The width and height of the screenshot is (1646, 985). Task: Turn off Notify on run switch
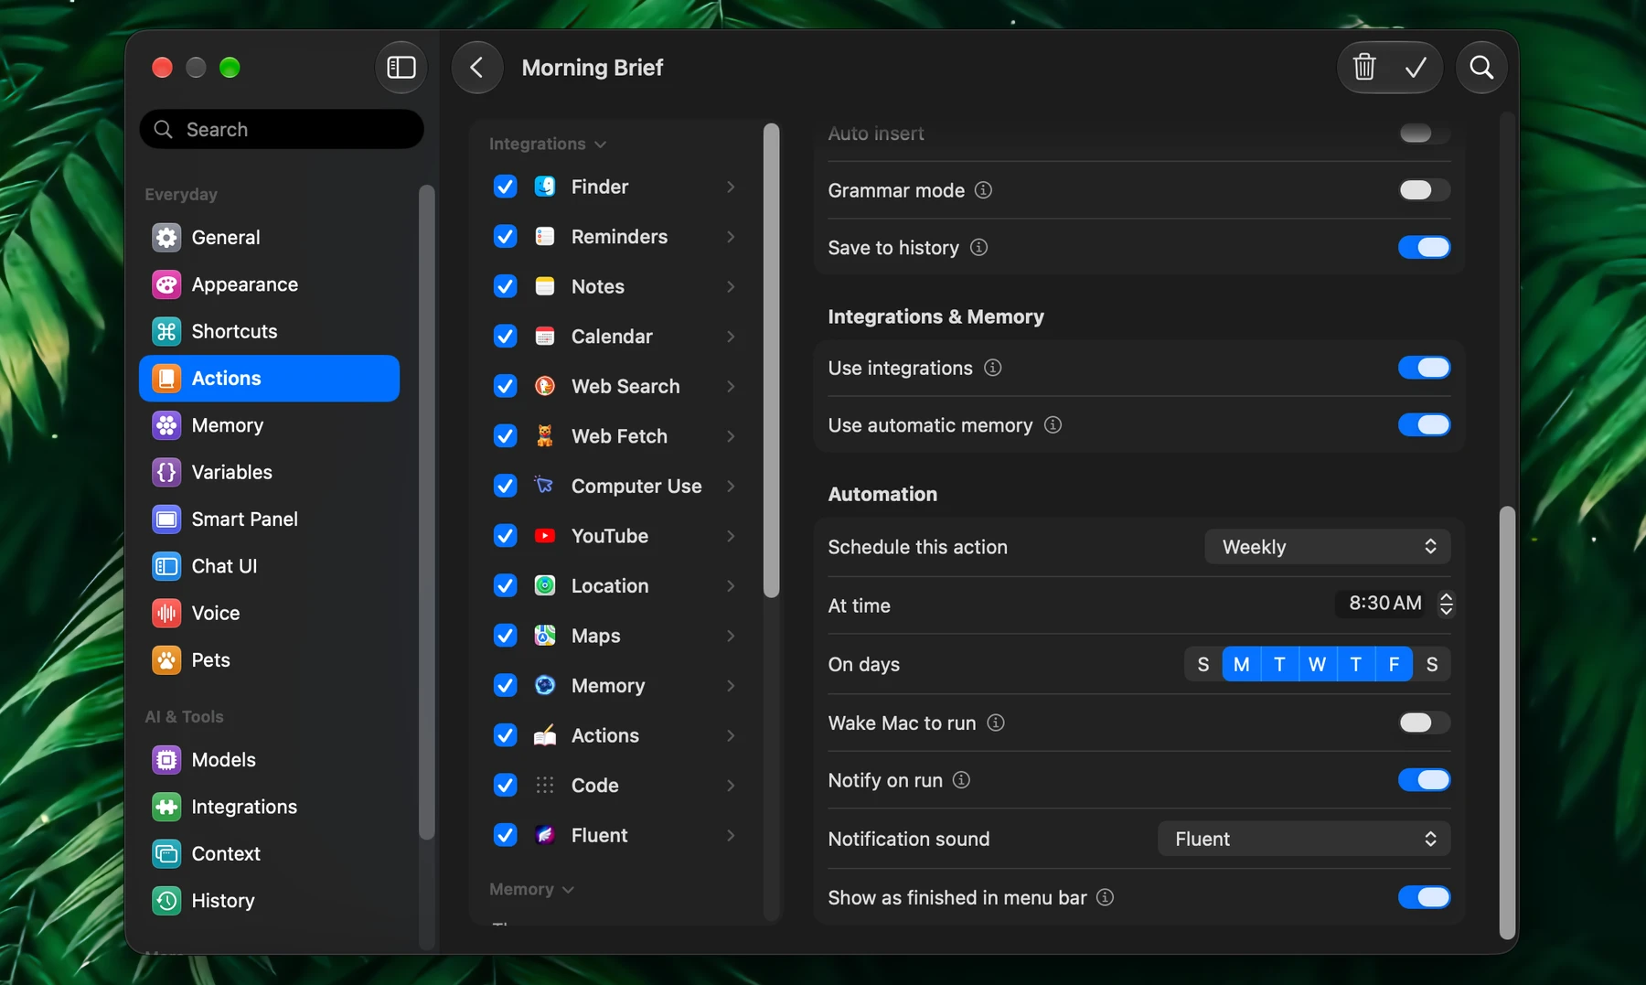coord(1424,780)
